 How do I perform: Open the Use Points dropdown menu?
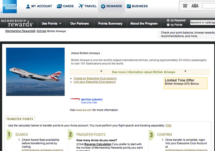pyautogui.click(x=51, y=23)
